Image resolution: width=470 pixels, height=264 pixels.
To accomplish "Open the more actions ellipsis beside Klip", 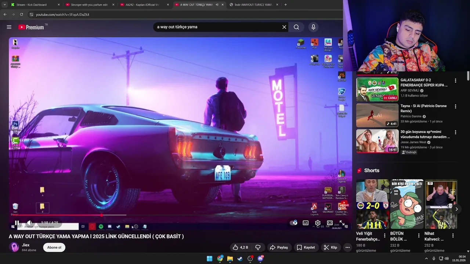I will [x=347, y=247].
